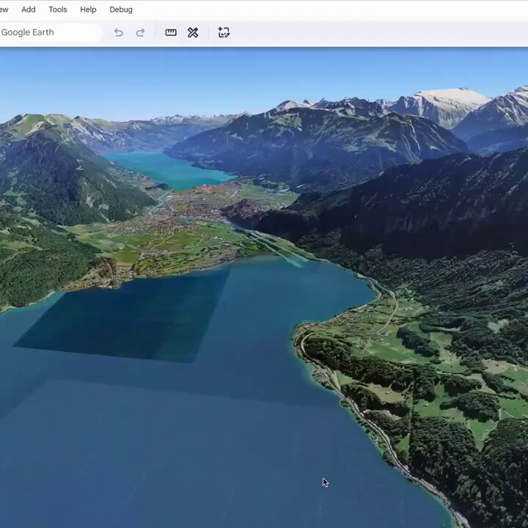Focus the Search Google Earth field
This screenshot has height=528, width=528.
coord(50,32)
